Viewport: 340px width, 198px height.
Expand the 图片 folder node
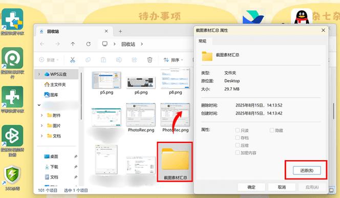pyautogui.click(x=41, y=126)
